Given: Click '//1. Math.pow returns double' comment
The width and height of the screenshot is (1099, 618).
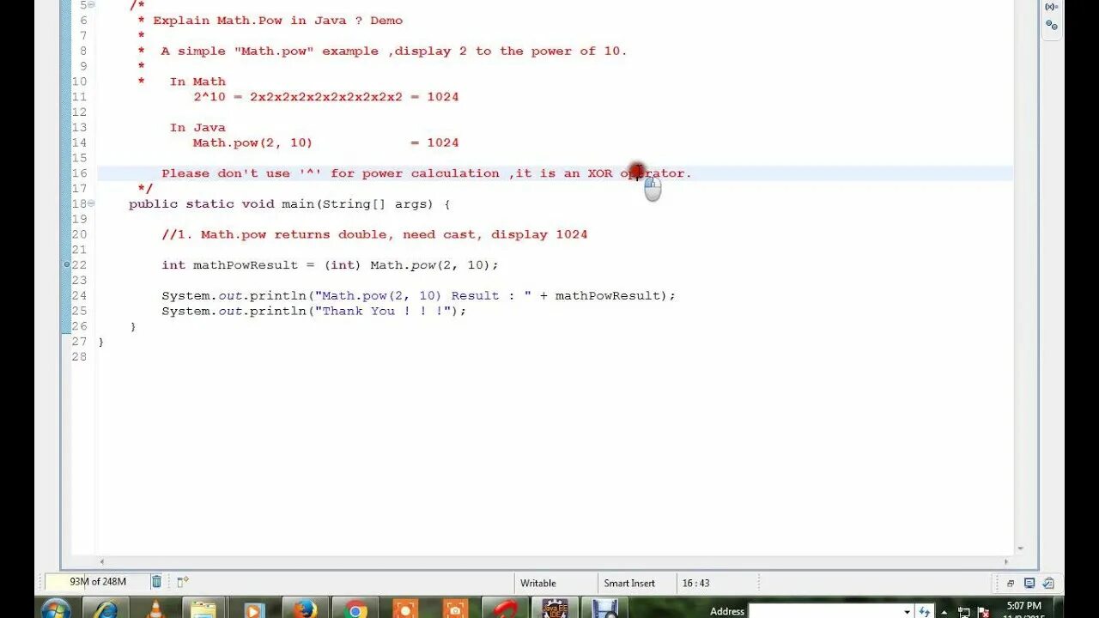Looking at the screenshot, I should (374, 234).
